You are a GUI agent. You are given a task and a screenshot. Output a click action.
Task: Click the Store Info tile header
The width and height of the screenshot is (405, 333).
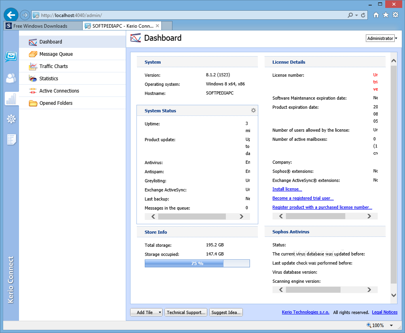click(x=197, y=232)
